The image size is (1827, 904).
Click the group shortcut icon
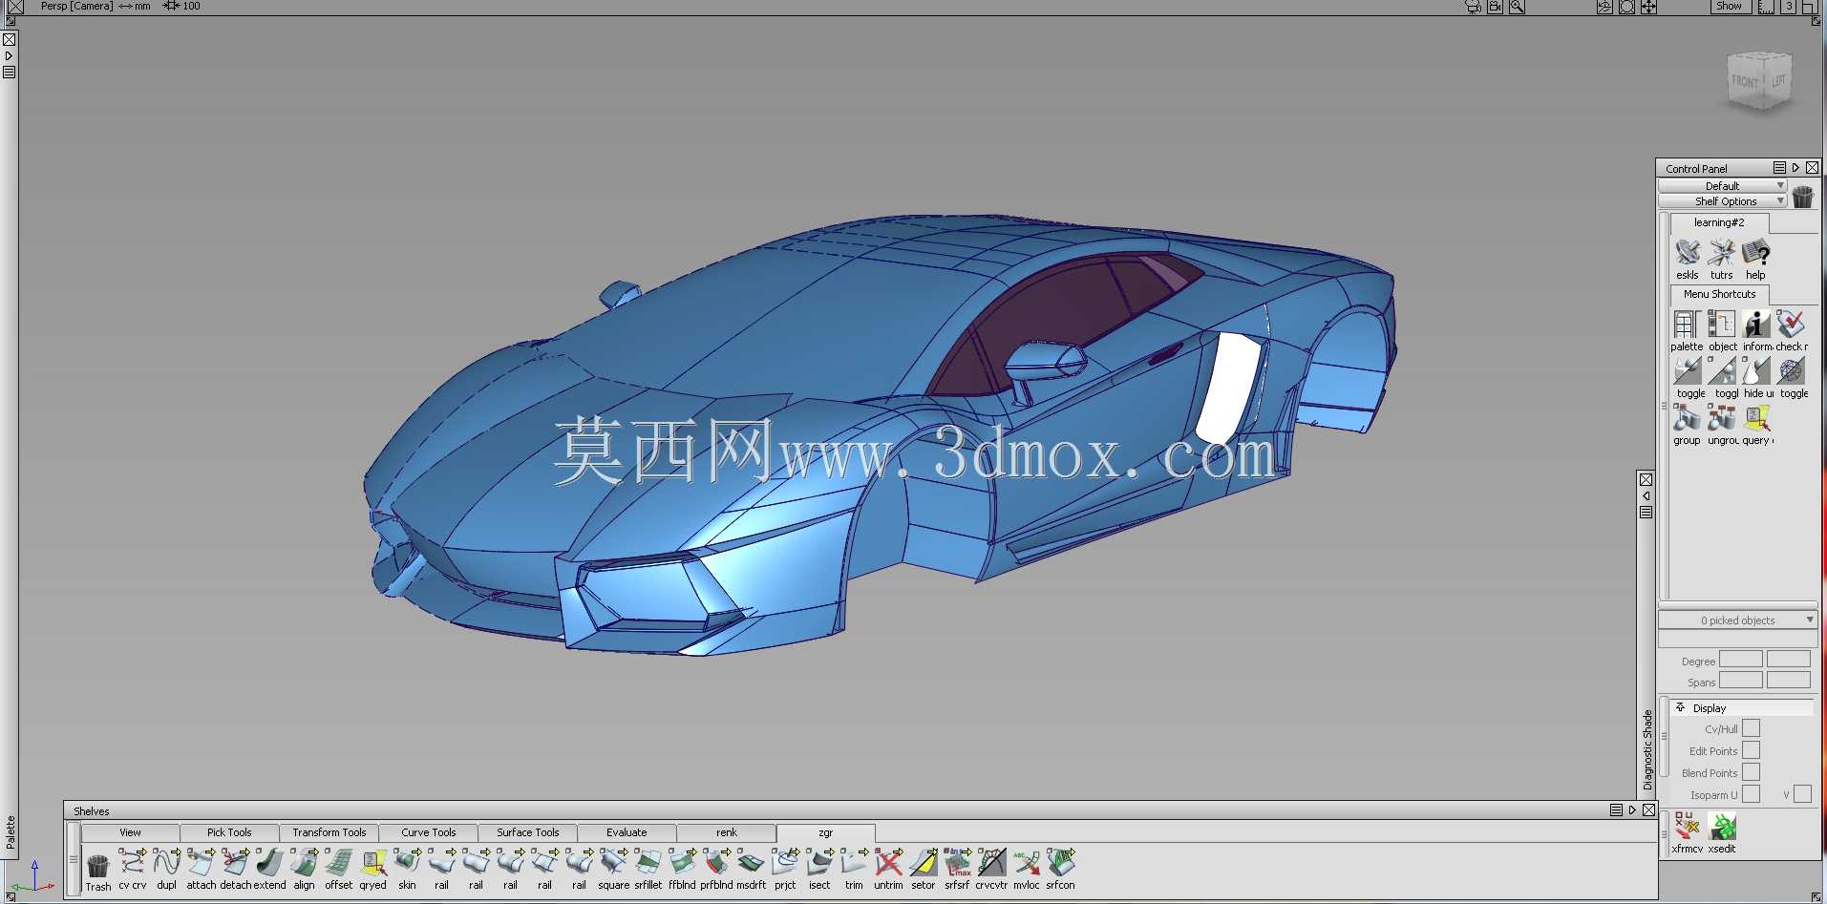(x=1687, y=418)
